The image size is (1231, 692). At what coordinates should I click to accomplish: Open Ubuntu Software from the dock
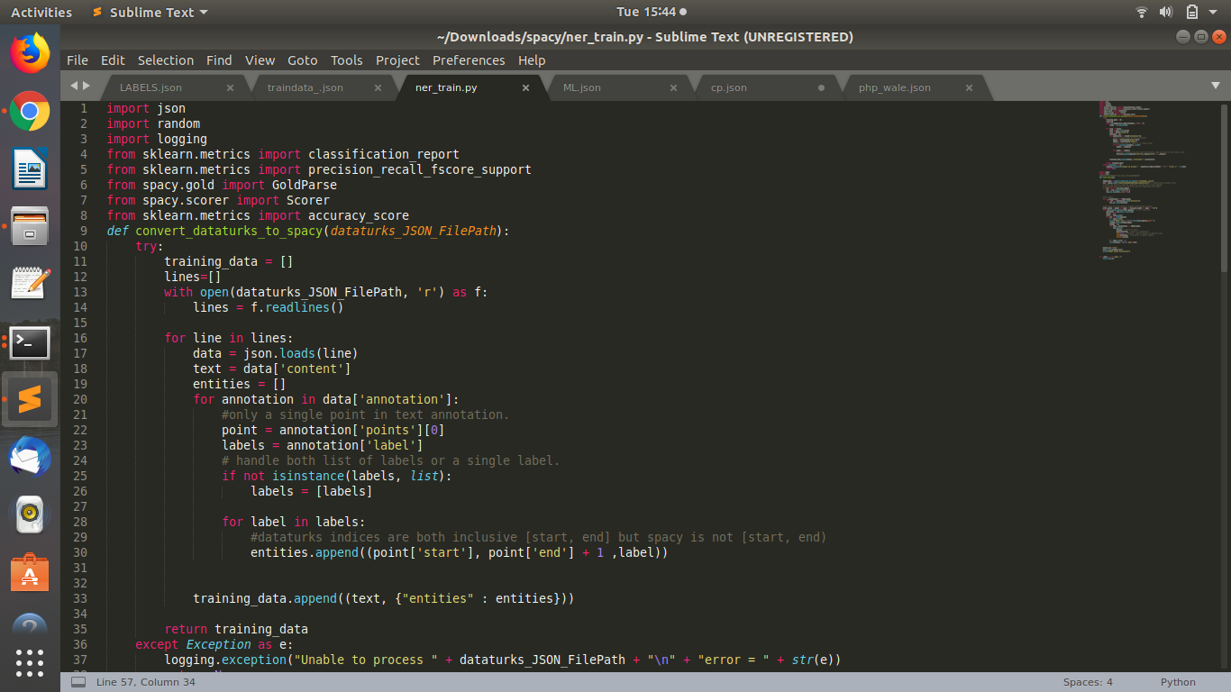tap(30, 571)
